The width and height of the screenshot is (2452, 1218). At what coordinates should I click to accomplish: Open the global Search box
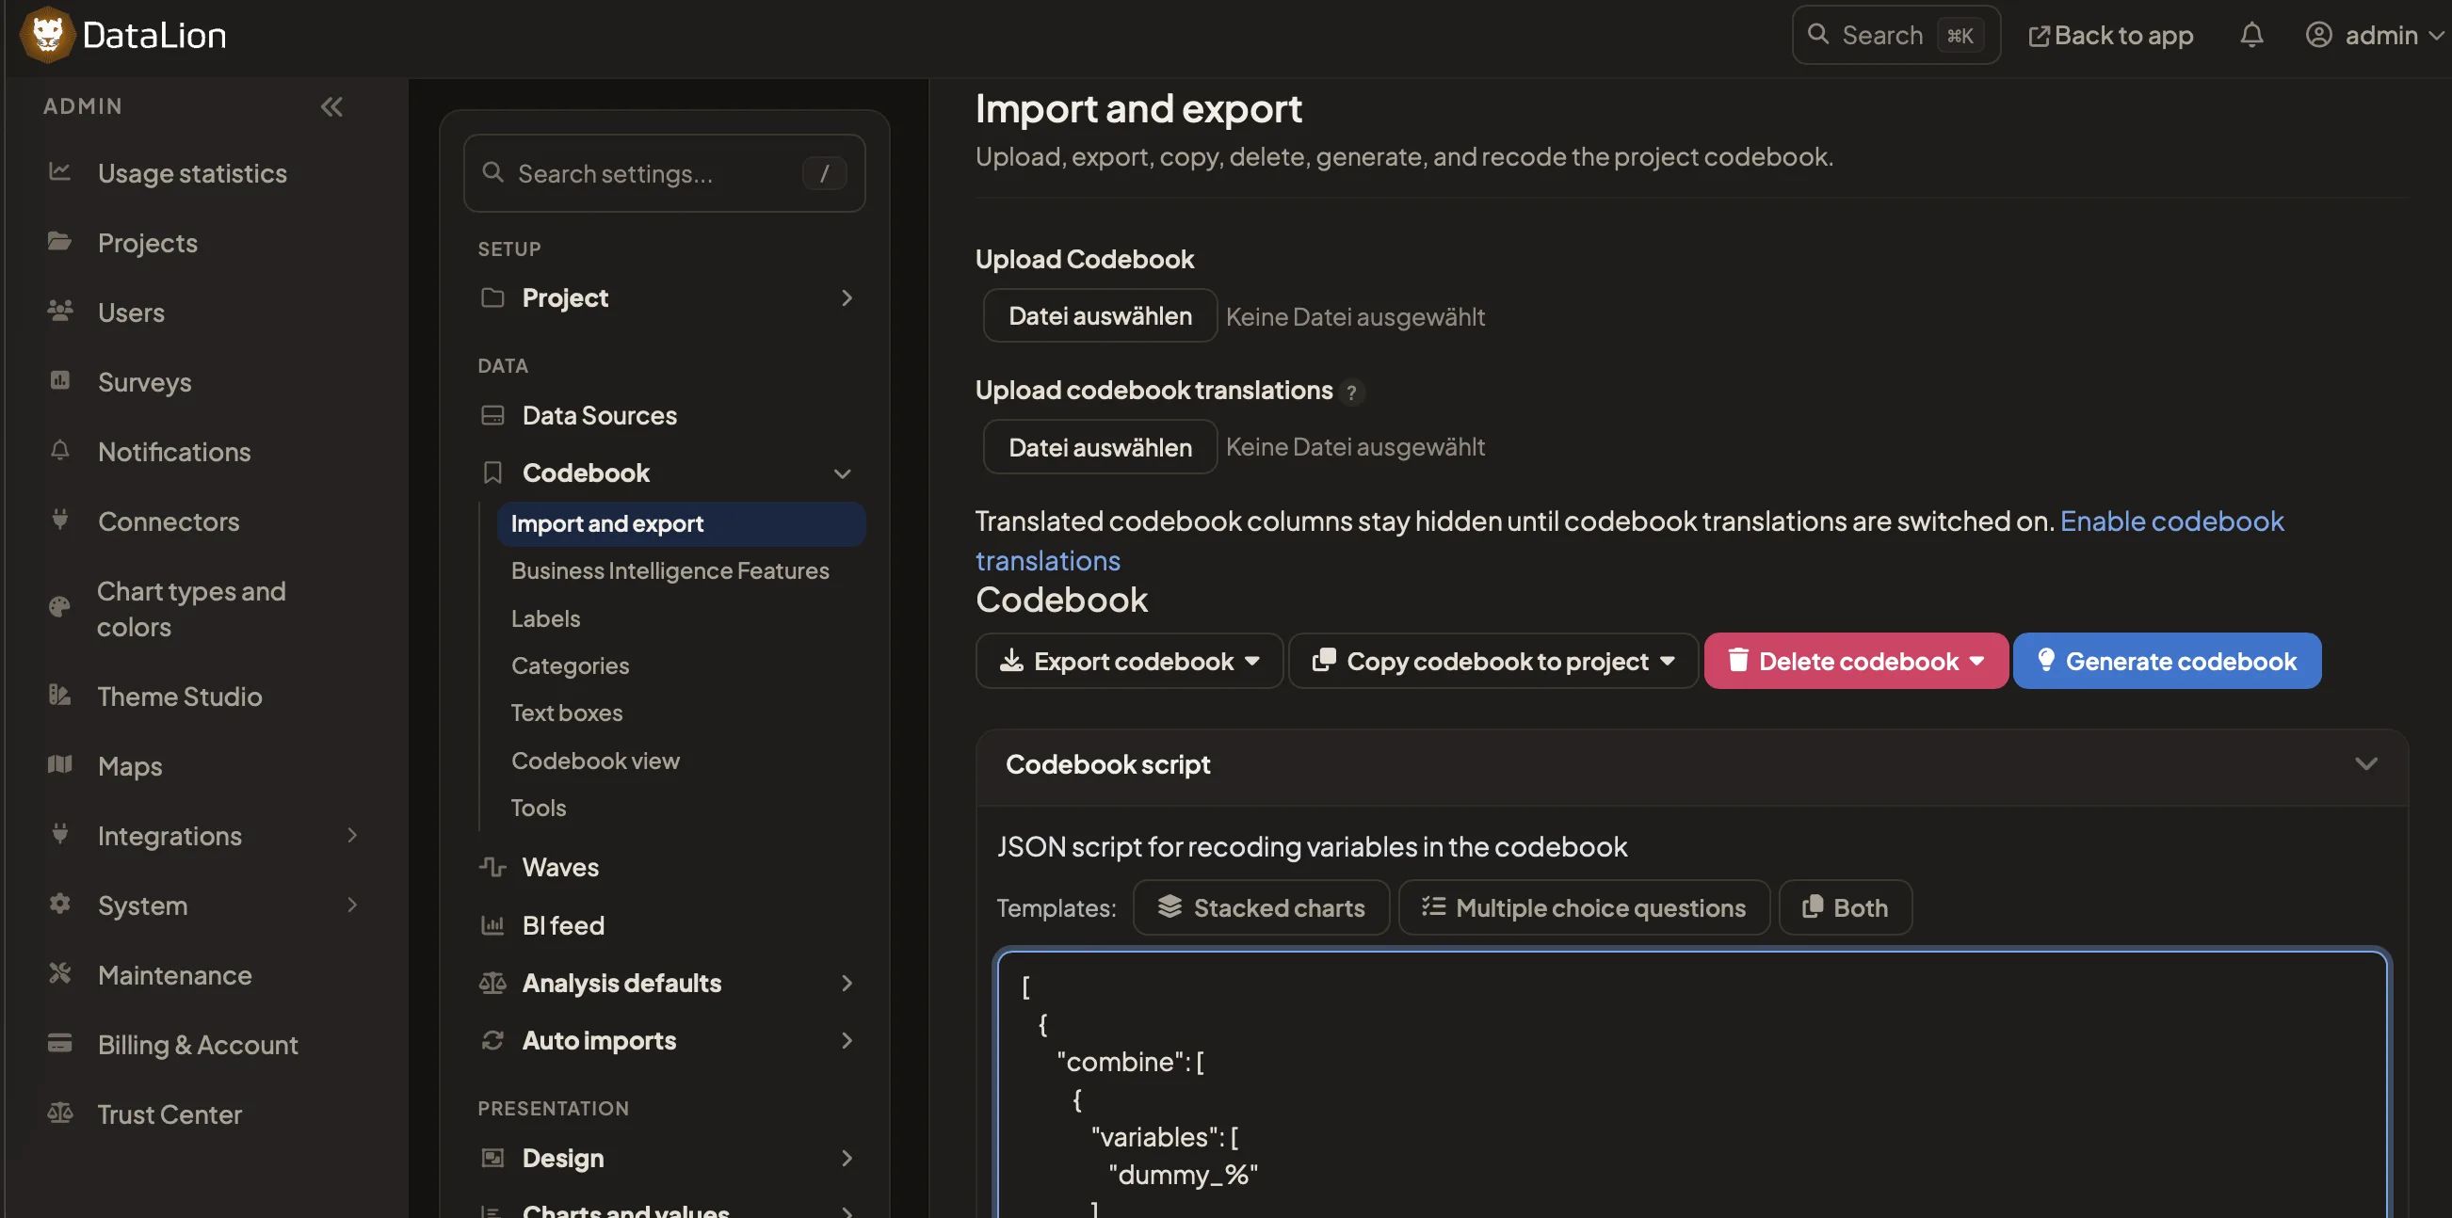pos(1895,35)
